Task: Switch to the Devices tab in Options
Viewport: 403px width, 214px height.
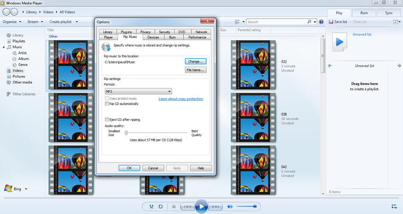Action: (x=153, y=37)
